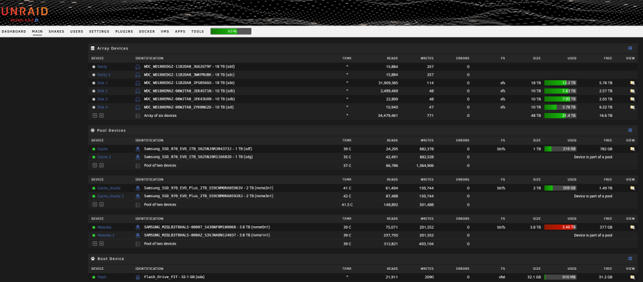Click the '16.6 TB' free total for the array
The height and width of the screenshot is (282, 643).
coord(606,116)
